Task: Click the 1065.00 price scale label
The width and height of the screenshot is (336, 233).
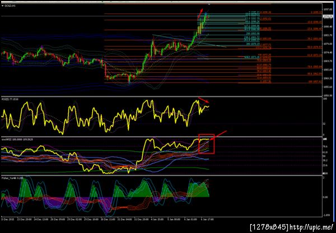Action: point(326,69)
